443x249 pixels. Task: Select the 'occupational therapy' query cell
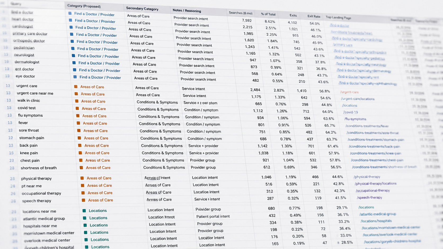tap(41, 193)
